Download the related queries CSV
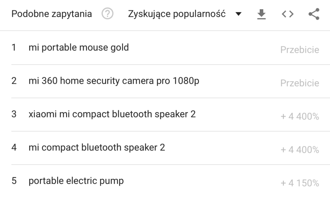 (261, 14)
